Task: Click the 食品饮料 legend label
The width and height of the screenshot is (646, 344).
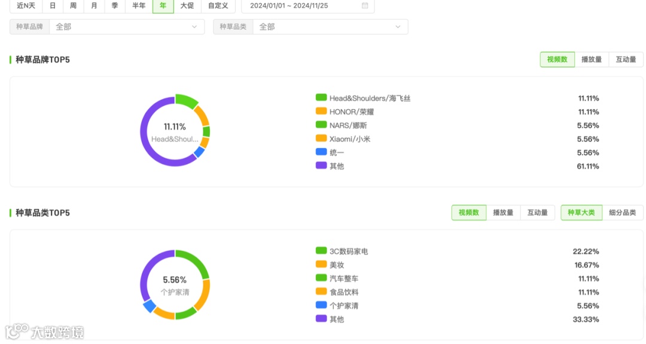Action: pyautogui.click(x=344, y=292)
